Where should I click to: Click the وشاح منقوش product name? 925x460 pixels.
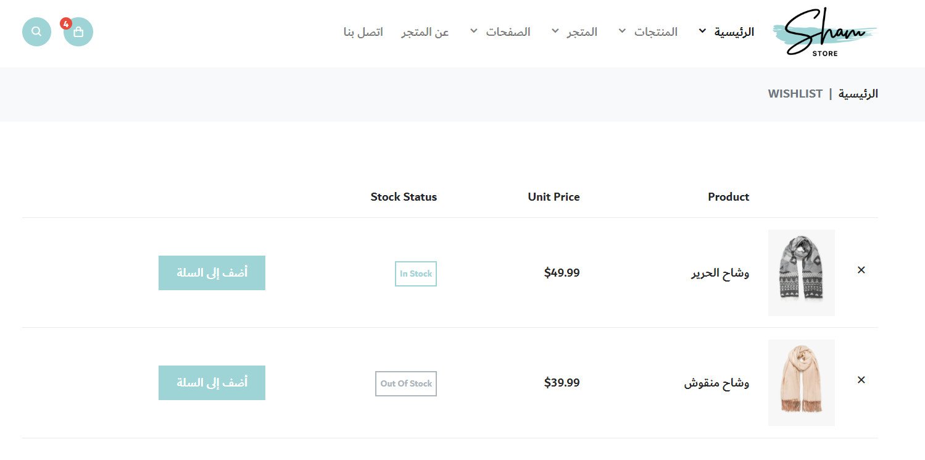point(716,383)
